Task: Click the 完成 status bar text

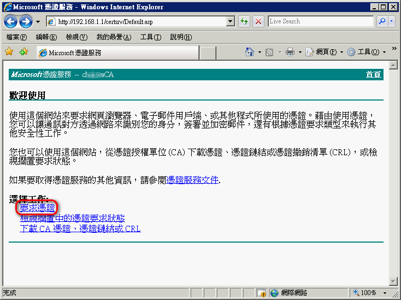Action: pos(9,292)
